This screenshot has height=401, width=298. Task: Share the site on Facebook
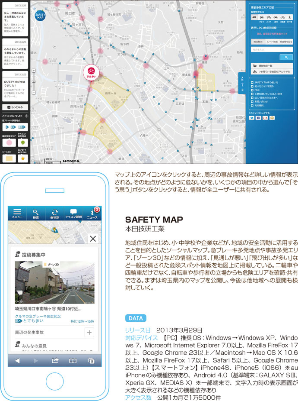pos(258,118)
